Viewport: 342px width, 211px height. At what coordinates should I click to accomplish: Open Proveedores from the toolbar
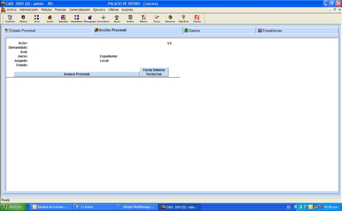(103, 19)
